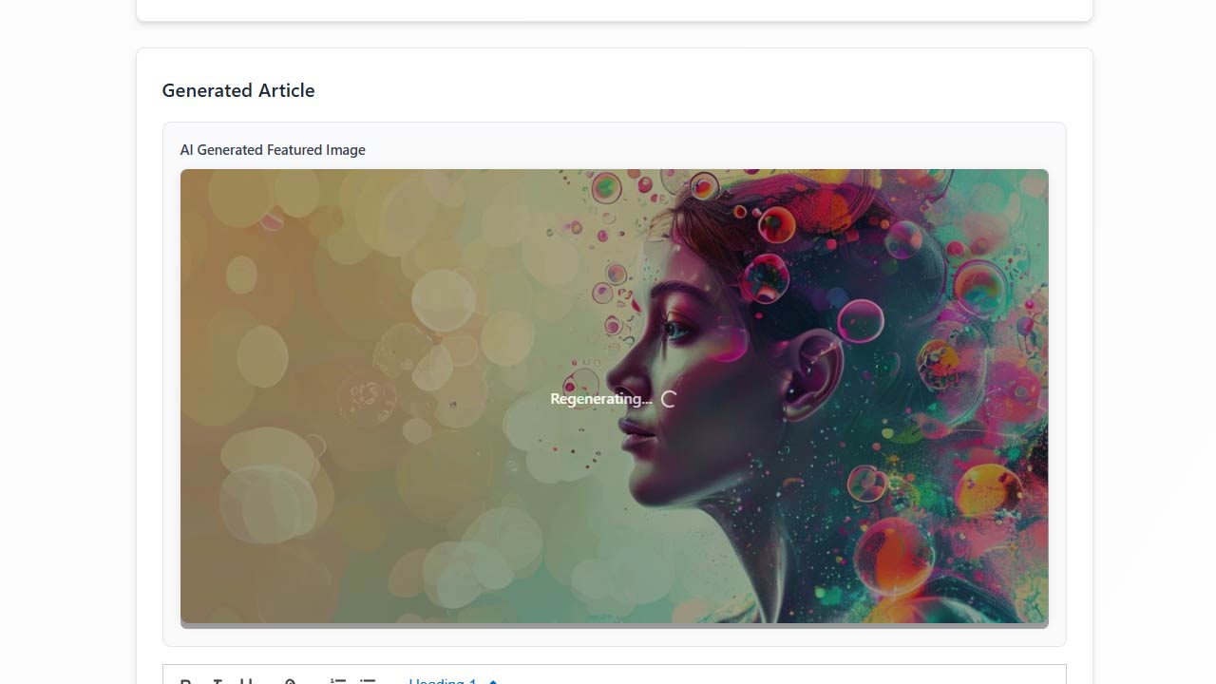The height and width of the screenshot is (684, 1216).
Task: Toggle bold formatting in the editor toolbar
Action: point(186,680)
